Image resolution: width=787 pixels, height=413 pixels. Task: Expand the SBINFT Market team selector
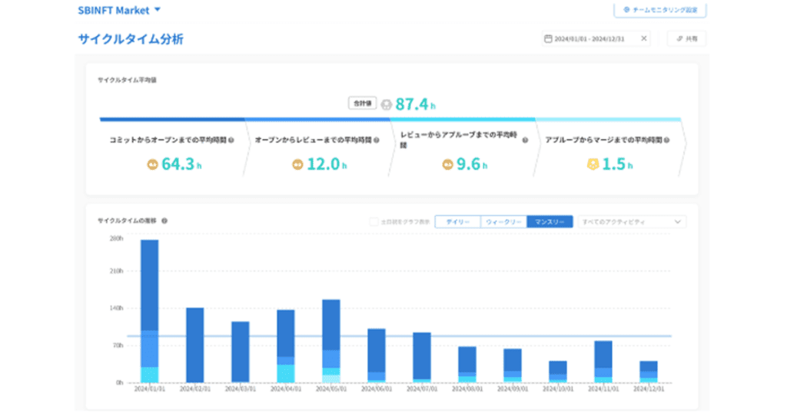119,10
